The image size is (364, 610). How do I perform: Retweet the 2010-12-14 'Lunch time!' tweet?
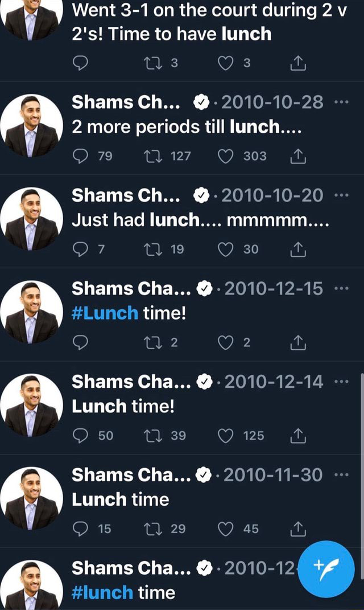(x=154, y=436)
